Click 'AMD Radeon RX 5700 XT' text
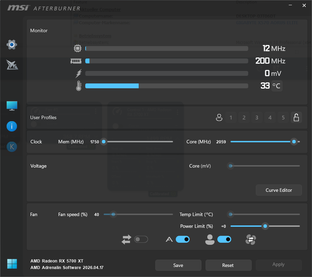This screenshot has height=277, width=312. pyautogui.click(x=57, y=261)
